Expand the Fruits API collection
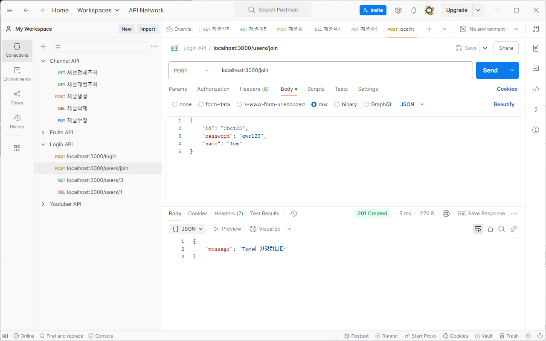546x341 pixels. click(x=43, y=133)
